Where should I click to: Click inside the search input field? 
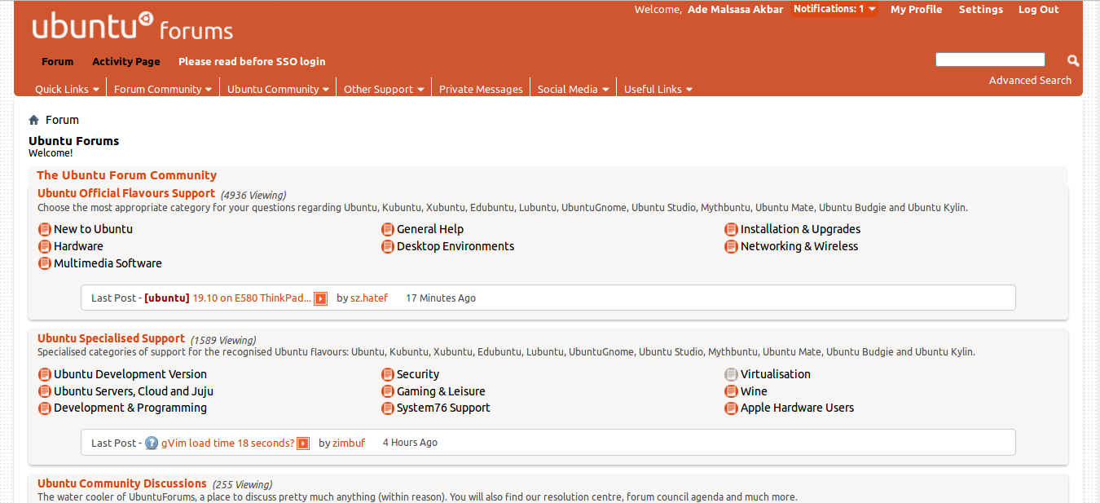click(x=989, y=59)
